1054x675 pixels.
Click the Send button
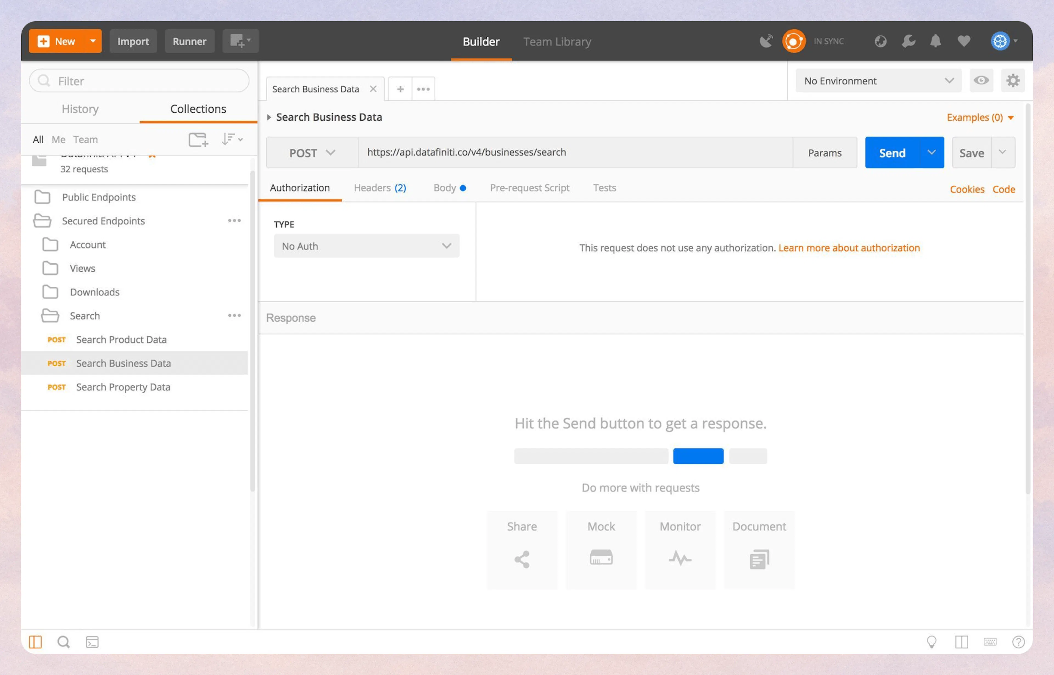click(892, 152)
